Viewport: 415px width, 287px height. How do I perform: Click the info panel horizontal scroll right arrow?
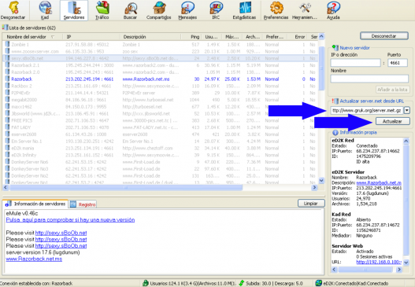pos(398,270)
